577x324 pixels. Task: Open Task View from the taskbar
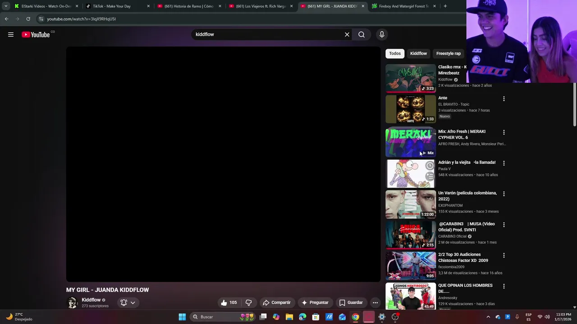(263, 317)
